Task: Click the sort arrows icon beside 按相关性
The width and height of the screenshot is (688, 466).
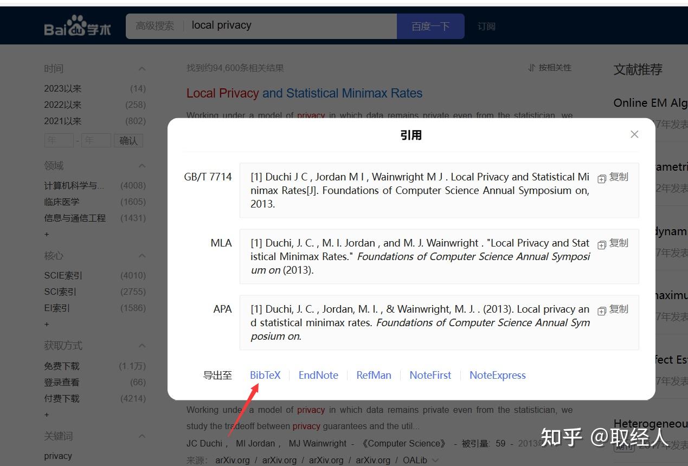Action: click(531, 67)
